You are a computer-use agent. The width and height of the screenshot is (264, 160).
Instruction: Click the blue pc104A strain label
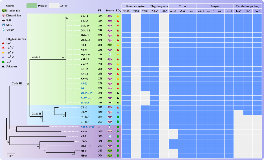(x=85, y=103)
